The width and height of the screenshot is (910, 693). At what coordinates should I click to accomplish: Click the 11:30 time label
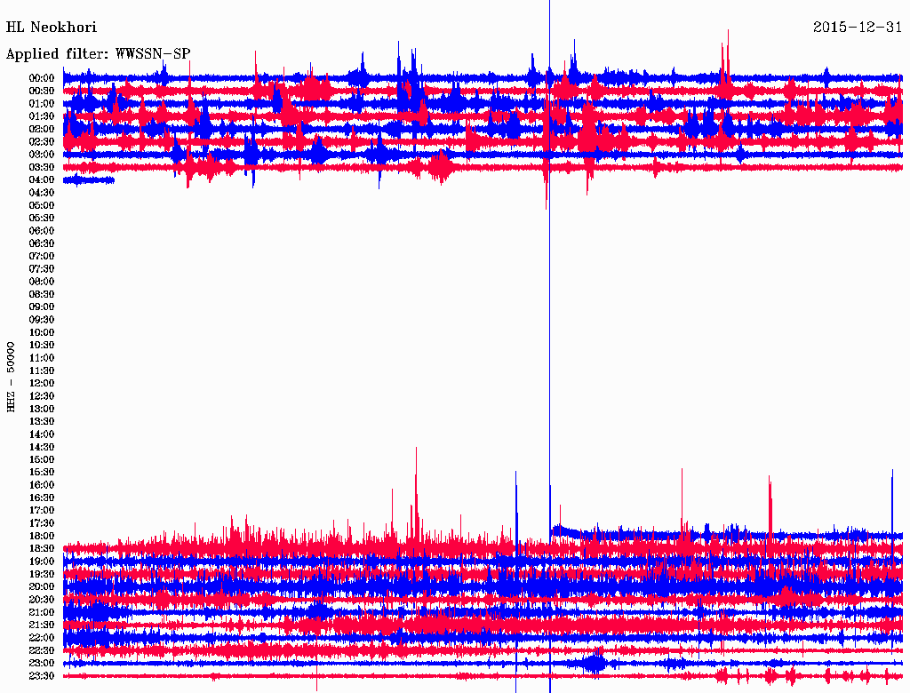[42, 370]
